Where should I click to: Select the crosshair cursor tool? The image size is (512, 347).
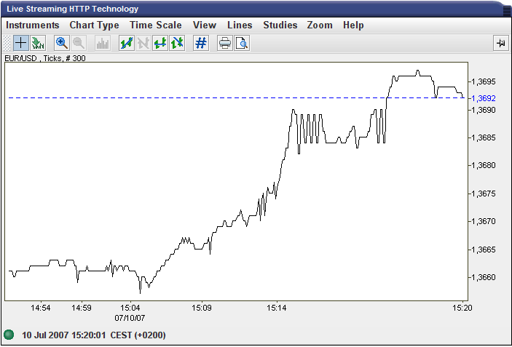click(x=21, y=43)
